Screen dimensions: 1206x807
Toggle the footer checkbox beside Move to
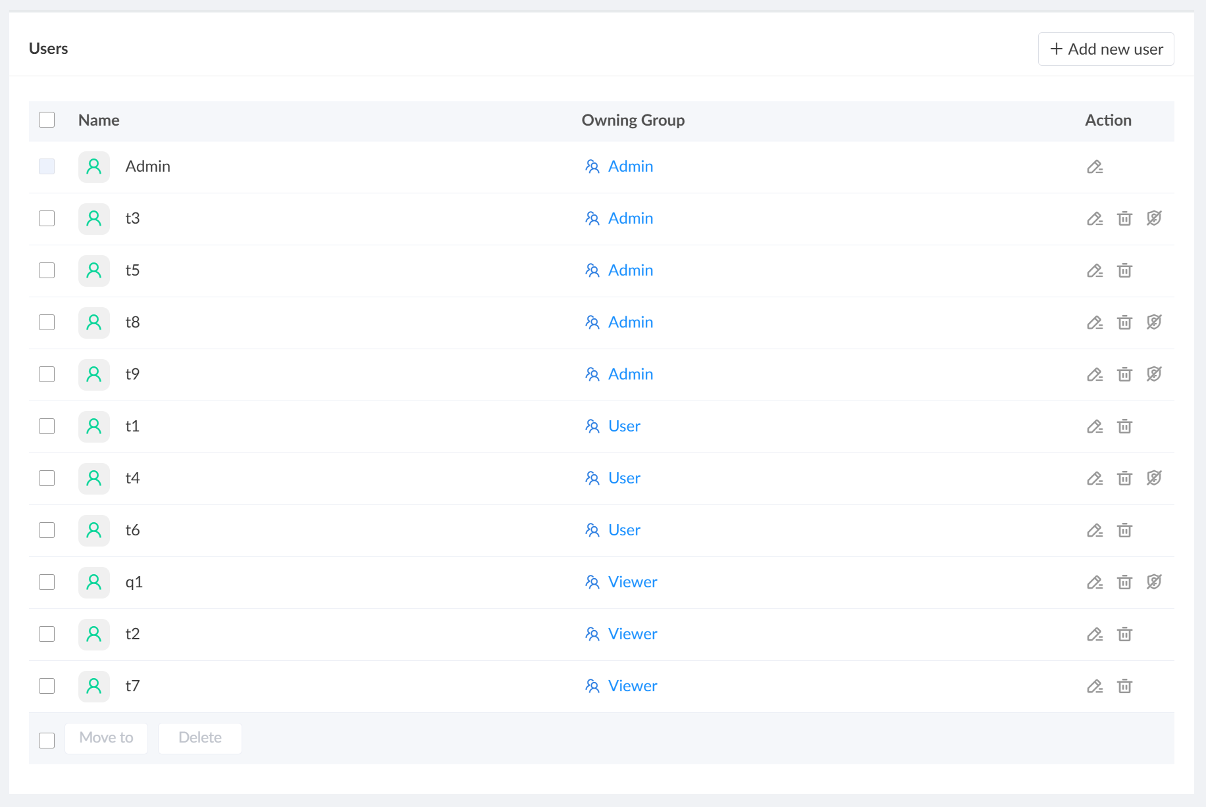coord(47,741)
